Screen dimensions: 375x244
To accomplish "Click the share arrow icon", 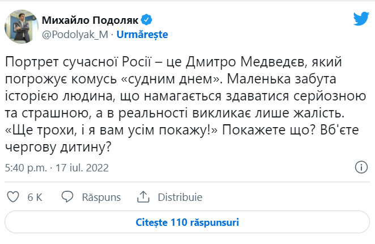I will (x=144, y=197).
